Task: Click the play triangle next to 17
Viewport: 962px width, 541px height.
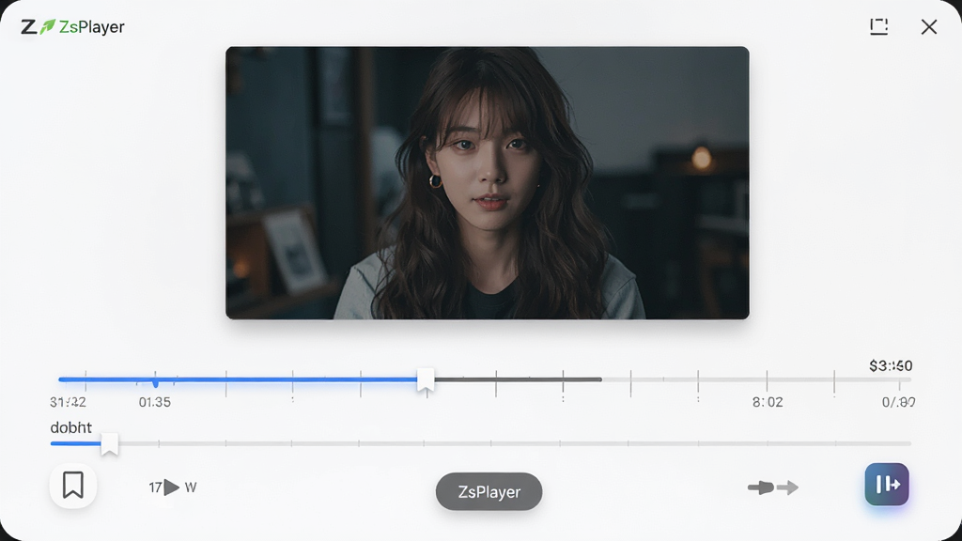Action: [x=172, y=487]
